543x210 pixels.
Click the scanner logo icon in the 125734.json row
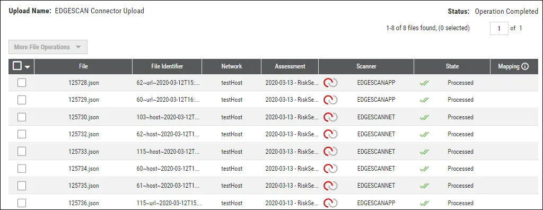(330, 169)
